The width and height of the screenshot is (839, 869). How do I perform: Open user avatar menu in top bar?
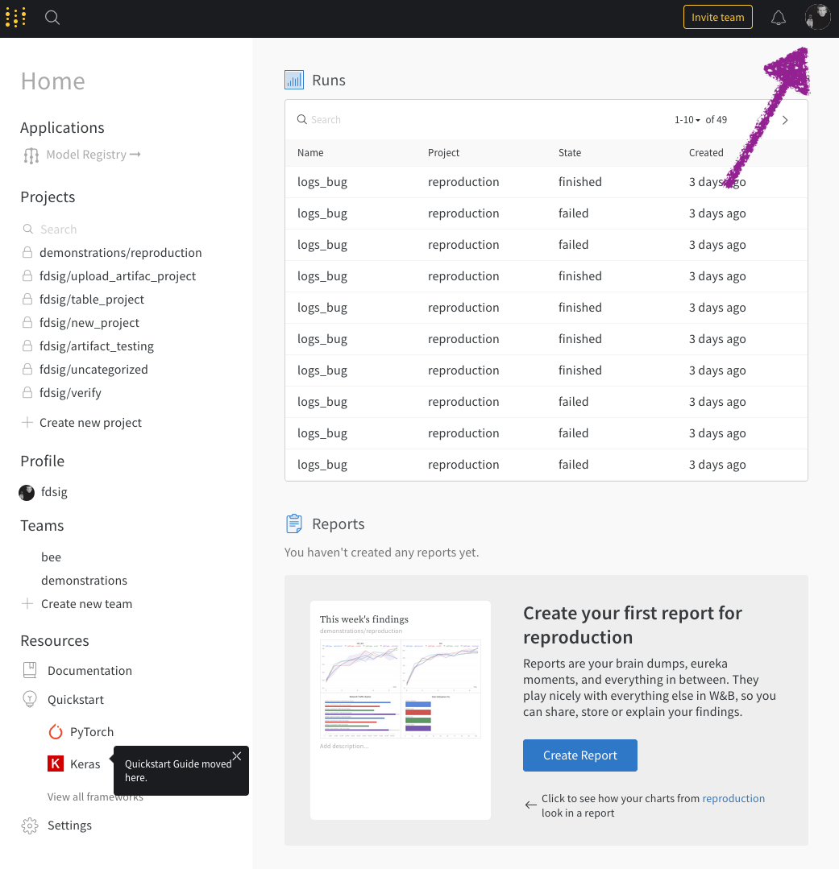coord(817,17)
